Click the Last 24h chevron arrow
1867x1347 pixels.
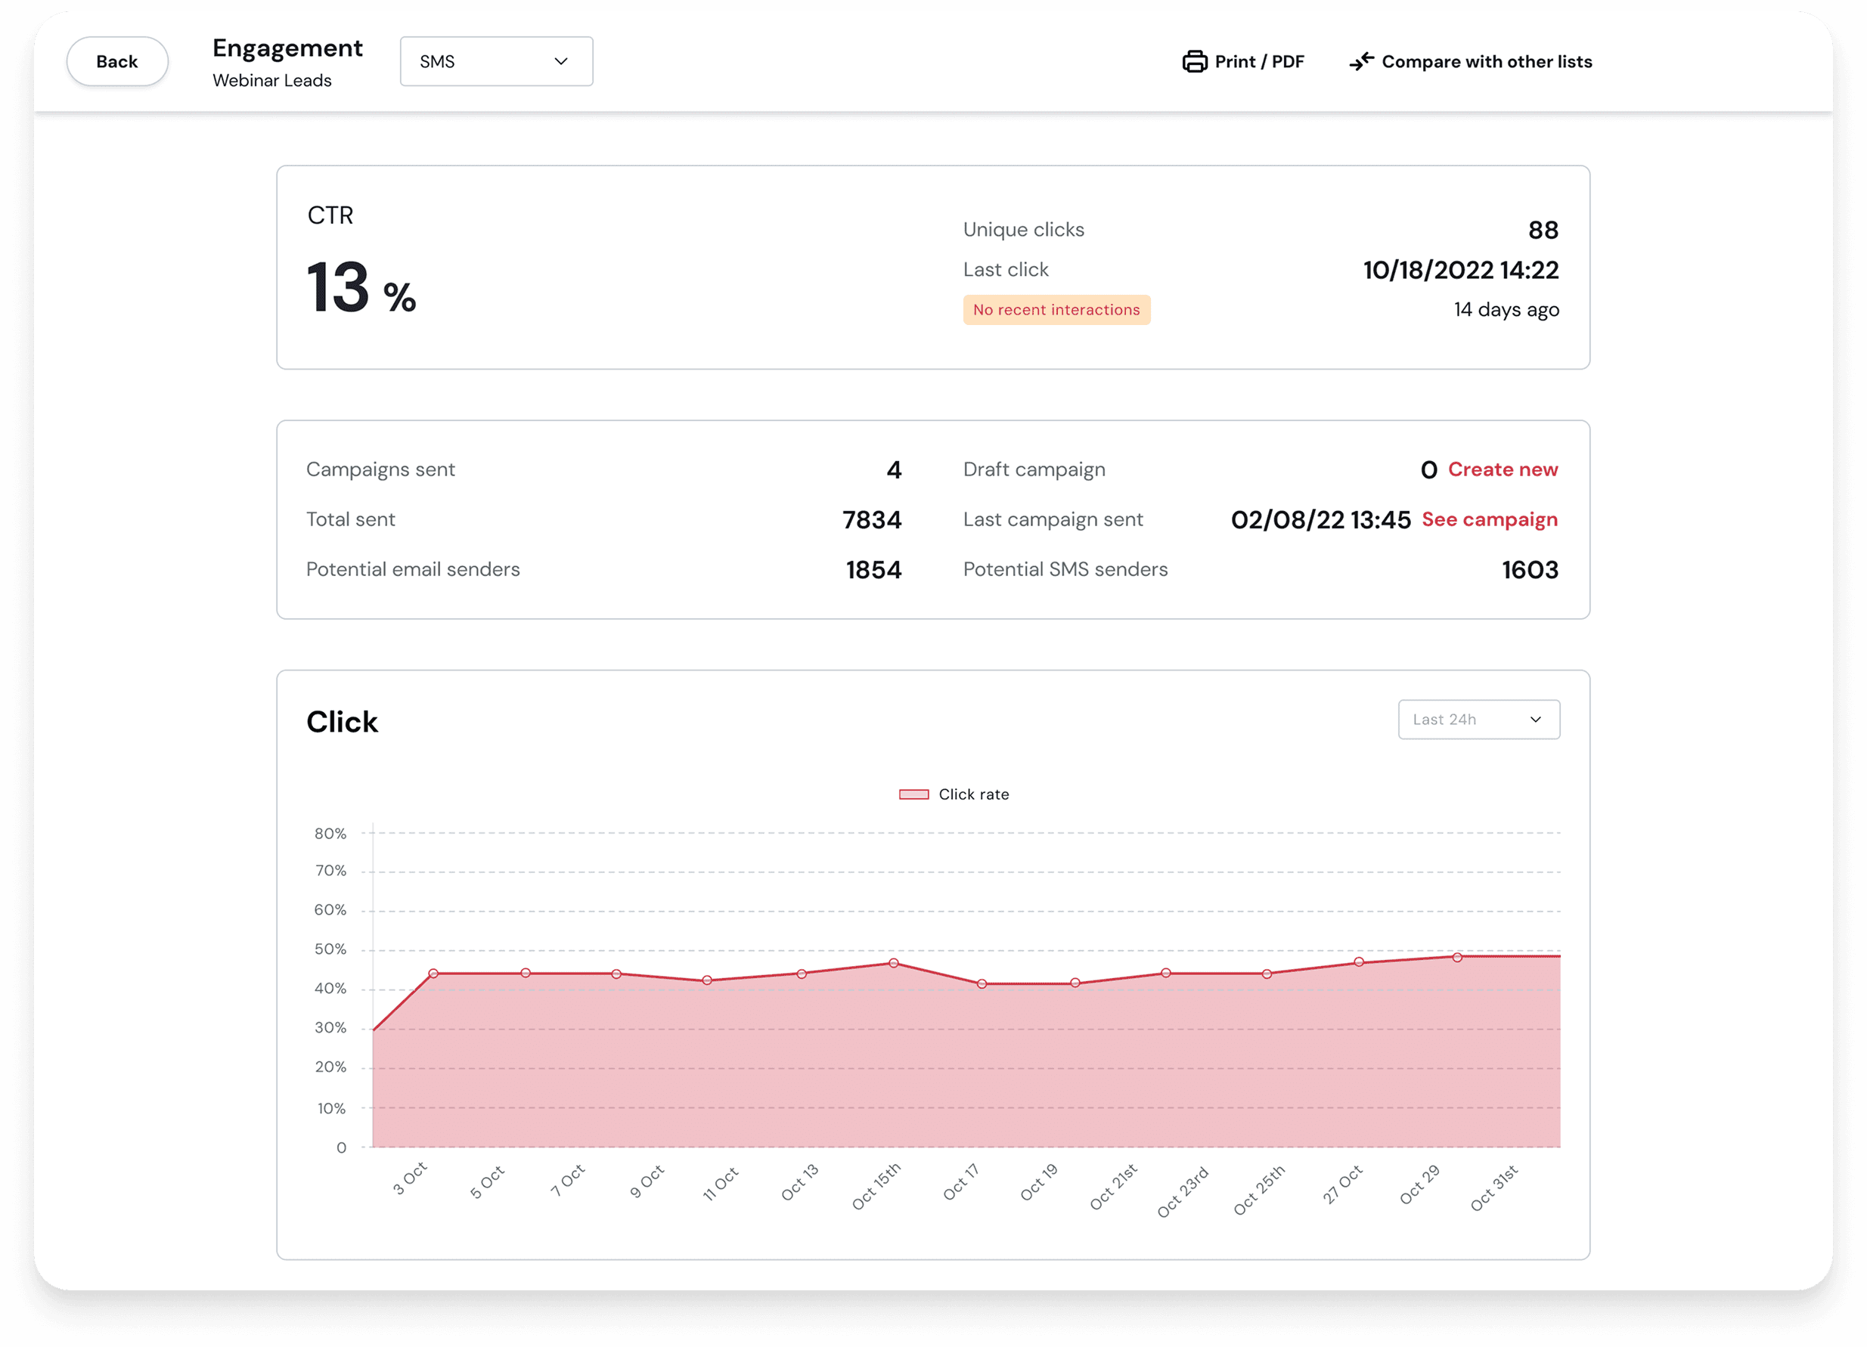(1535, 720)
